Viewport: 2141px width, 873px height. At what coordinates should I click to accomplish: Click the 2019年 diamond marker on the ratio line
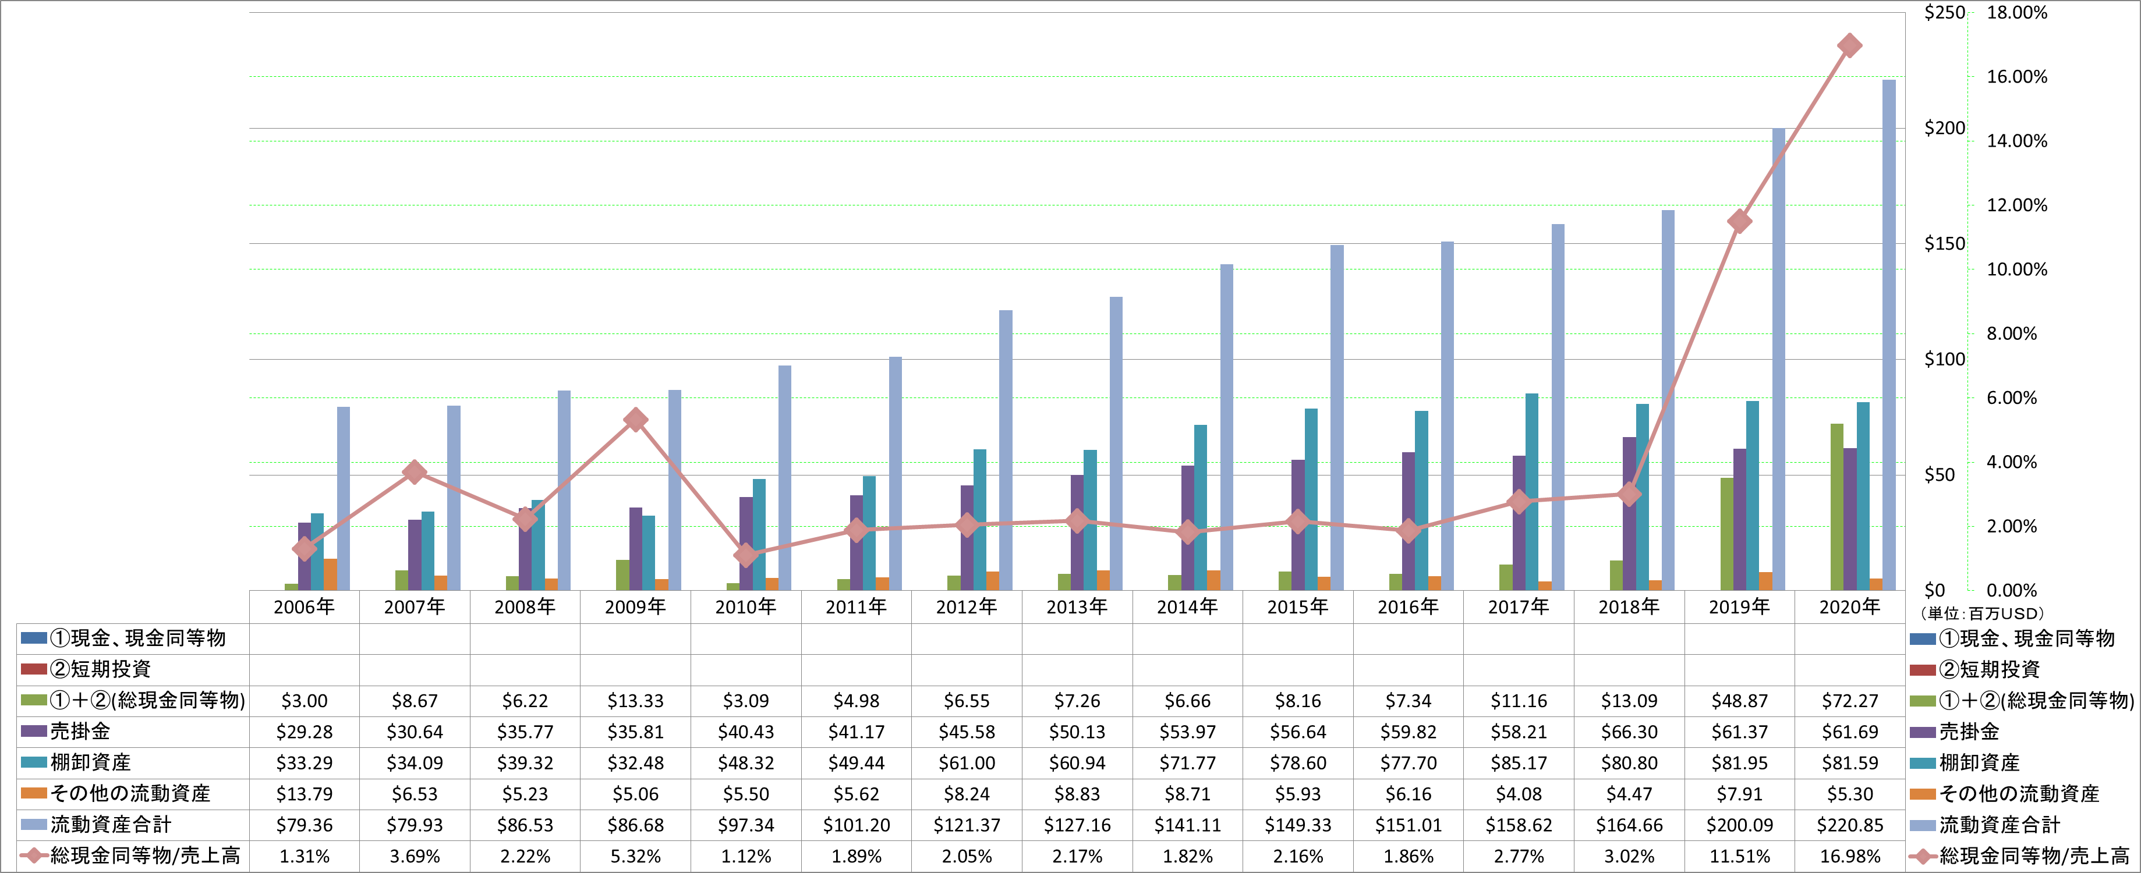(x=1740, y=222)
